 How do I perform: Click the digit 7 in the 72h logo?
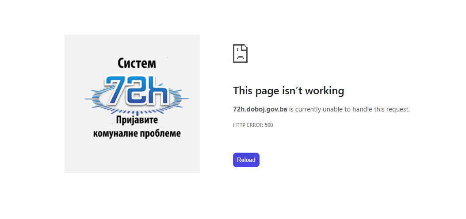pos(115,90)
